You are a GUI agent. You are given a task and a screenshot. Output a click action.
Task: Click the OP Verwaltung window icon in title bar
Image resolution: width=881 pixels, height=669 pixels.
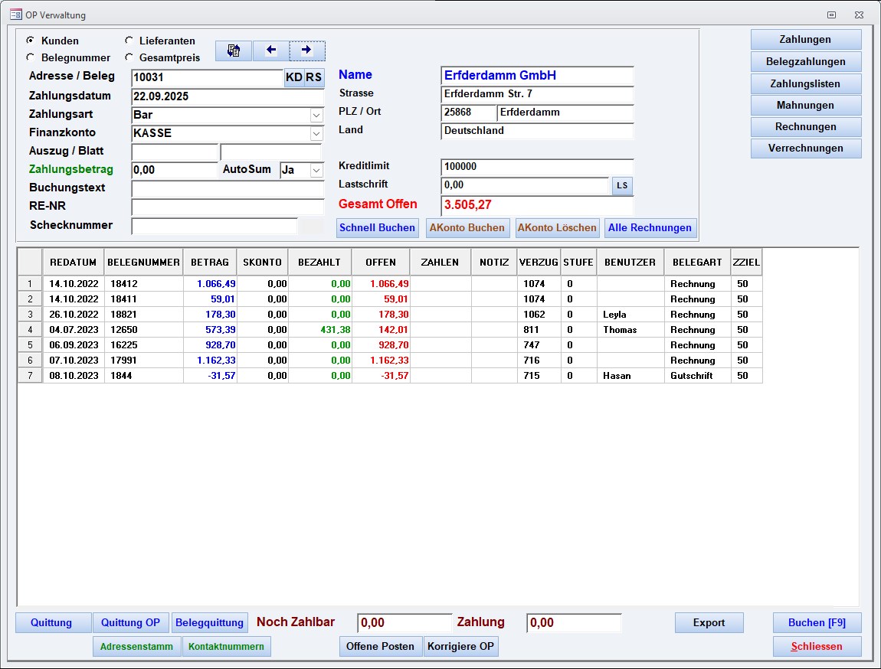pos(15,15)
